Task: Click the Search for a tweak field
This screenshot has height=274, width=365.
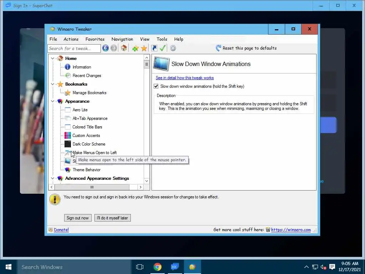Action: tap(74, 49)
